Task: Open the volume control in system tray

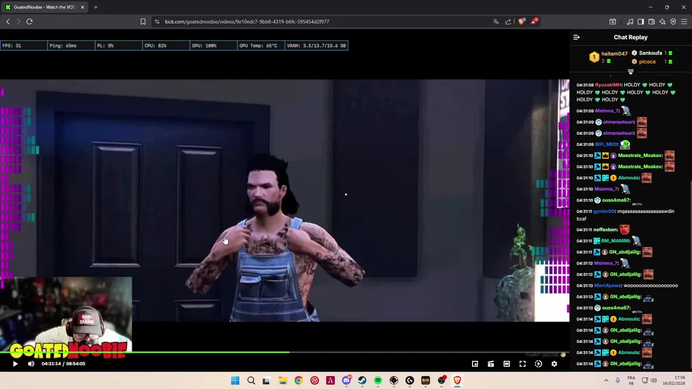Action: (654, 380)
